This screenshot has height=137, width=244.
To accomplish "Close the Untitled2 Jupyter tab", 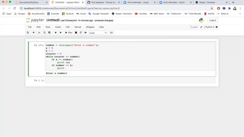I will click(83, 3).
